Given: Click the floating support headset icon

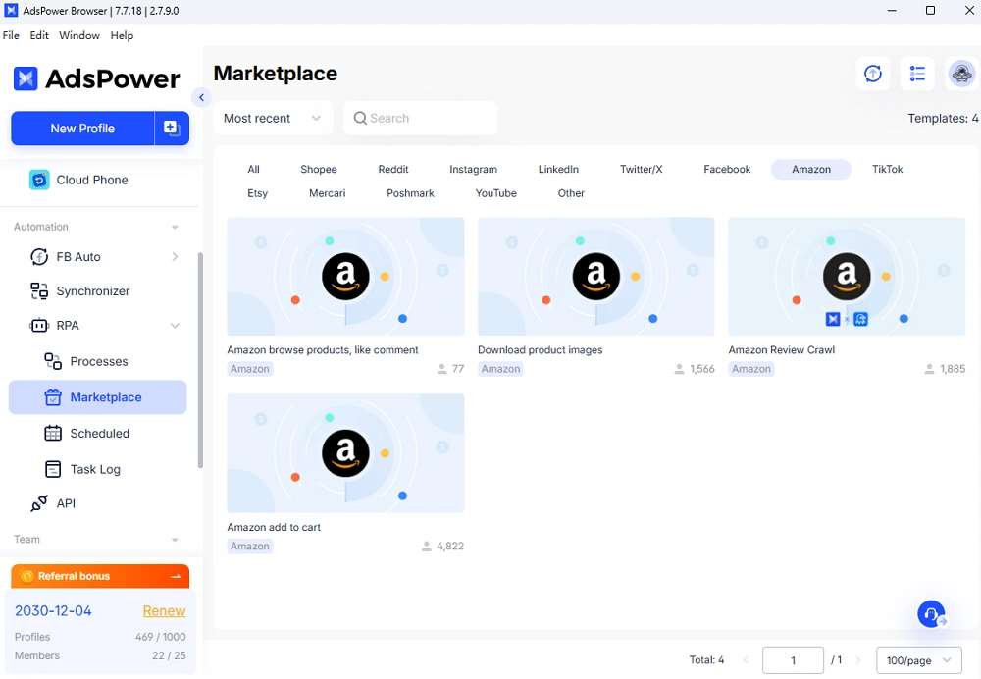Looking at the screenshot, I should 931,614.
